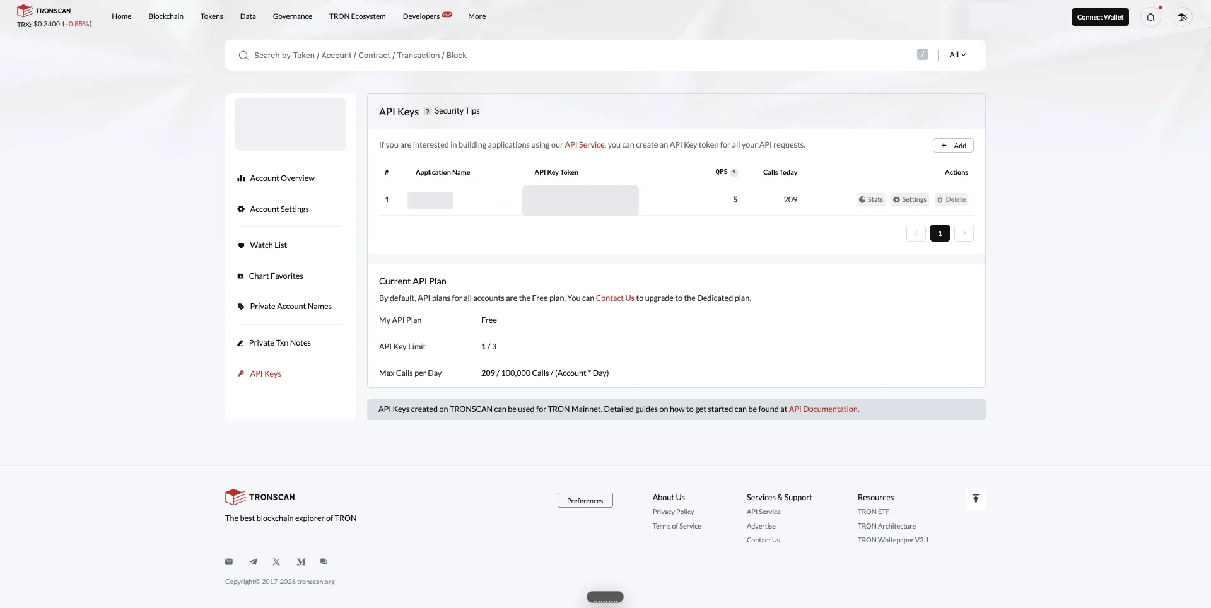The image size is (1211, 608).
Task: Click the Preferences button in footer
Action: 585,501
